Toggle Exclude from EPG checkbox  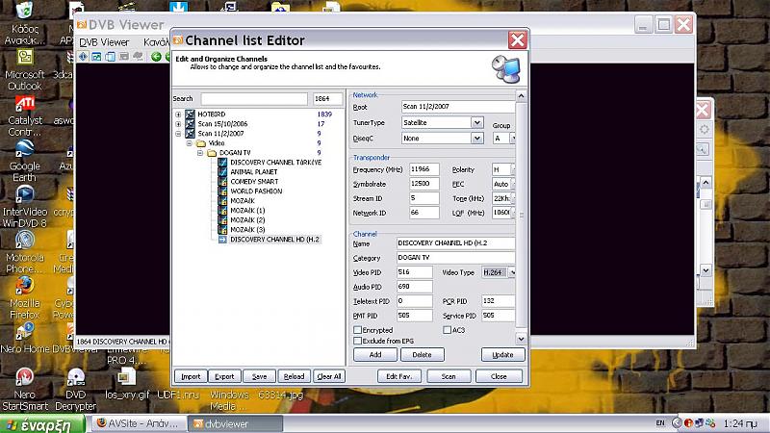point(357,341)
